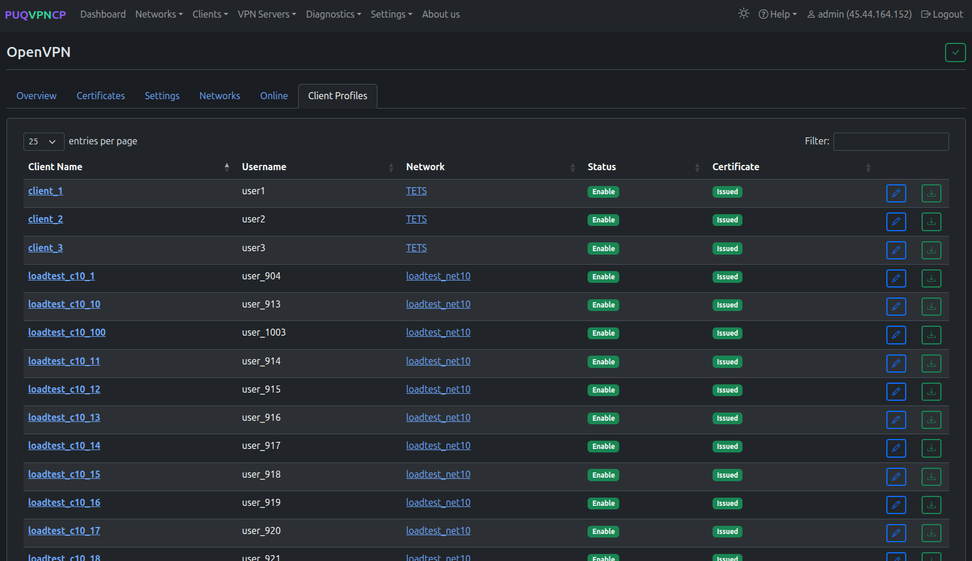Open TETS network link in client_3 row
This screenshot has height=561, width=972.
point(416,248)
